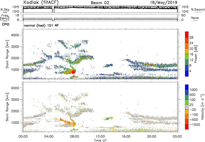Pick the top blue Velocity colorbar segment
205x142 pixels.
pos(187,87)
